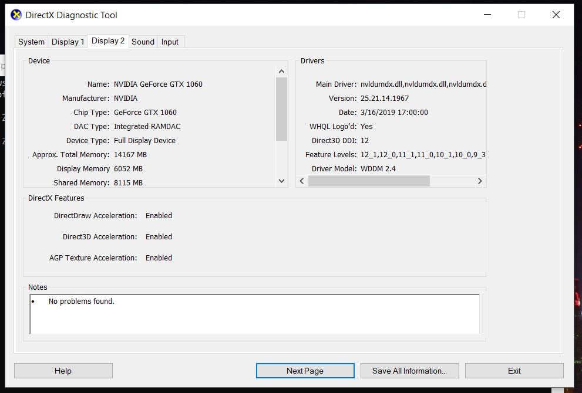Click Drivers panel scroll left arrow
This screenshot has height=393, width=582.
(302, 181)
